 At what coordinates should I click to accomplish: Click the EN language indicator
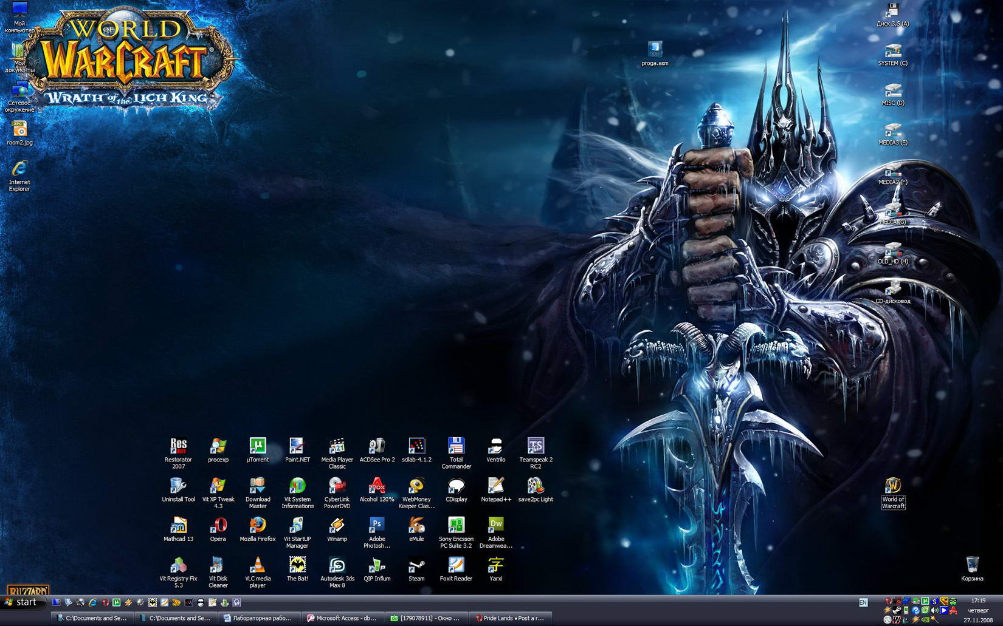coord(863,602)
